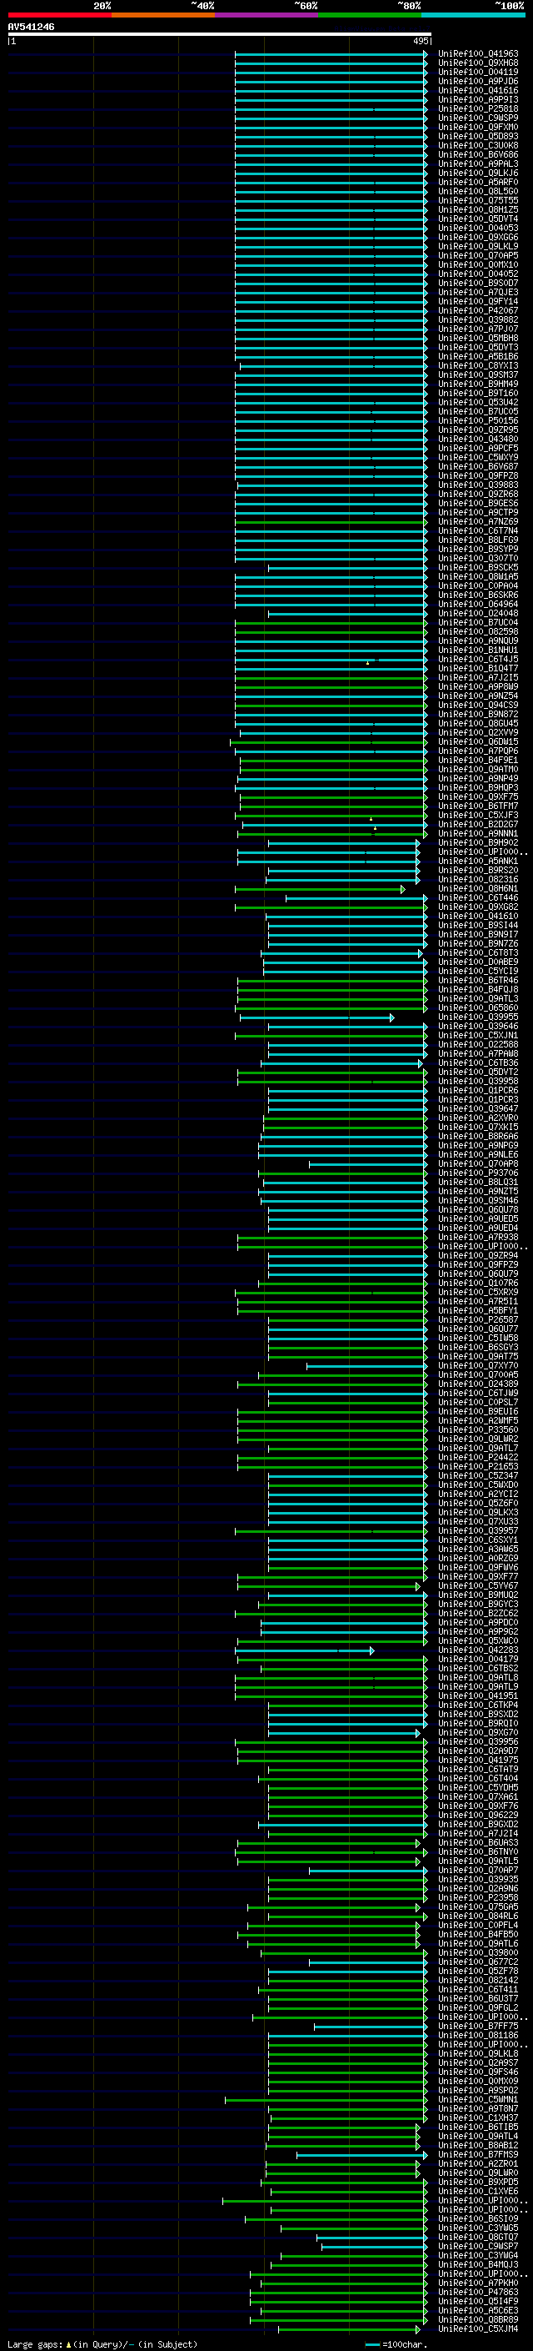Click hit UniRef100_B6SI09
The image size is (533, 2351).
(478, 2218)
